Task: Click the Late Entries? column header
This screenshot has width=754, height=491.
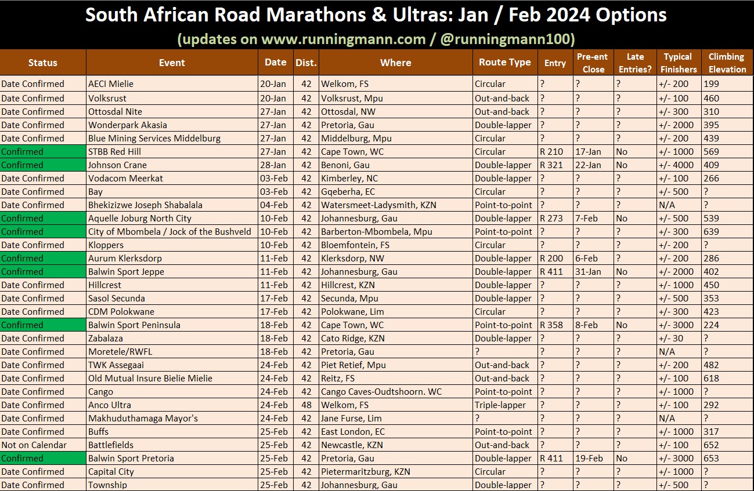Action: click(636, 63)
